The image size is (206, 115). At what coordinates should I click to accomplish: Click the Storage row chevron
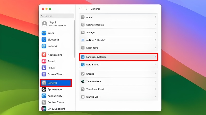tap(155, 32)
